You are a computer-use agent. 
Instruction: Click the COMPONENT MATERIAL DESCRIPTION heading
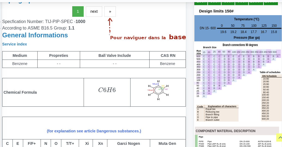coord(226,131)
